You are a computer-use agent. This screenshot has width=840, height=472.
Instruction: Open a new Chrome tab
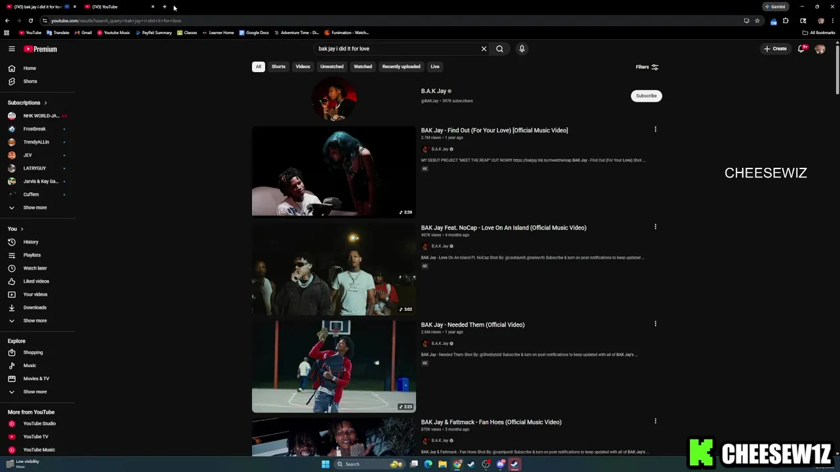(164, 7)
